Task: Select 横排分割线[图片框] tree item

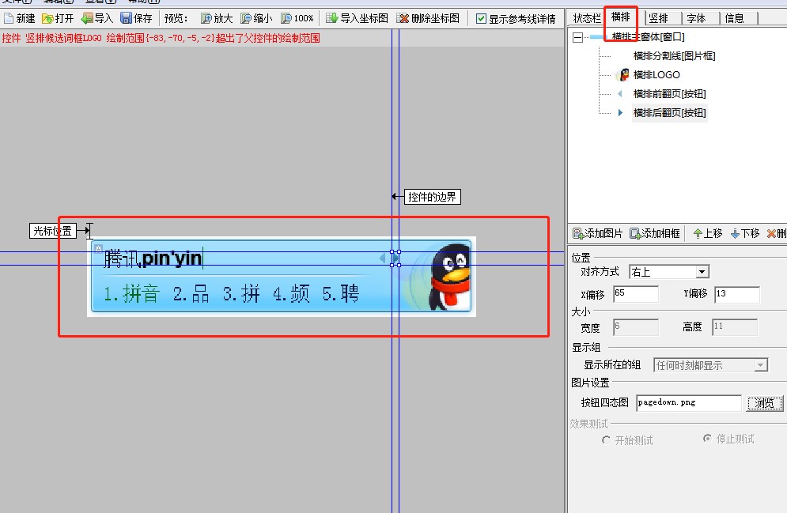Action: (674, 55)
